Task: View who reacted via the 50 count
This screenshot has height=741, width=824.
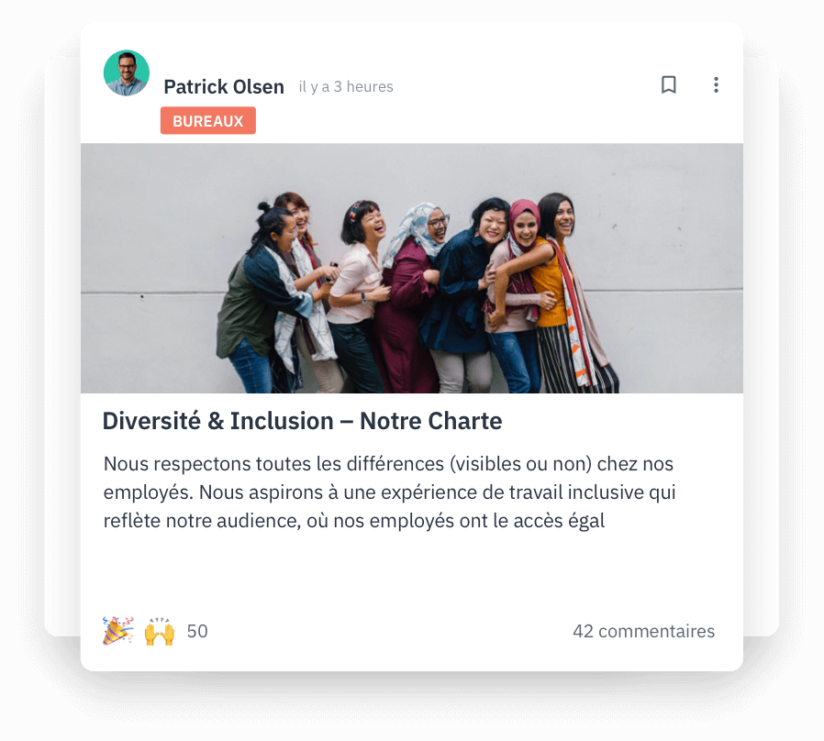Action: coord(197,631)
